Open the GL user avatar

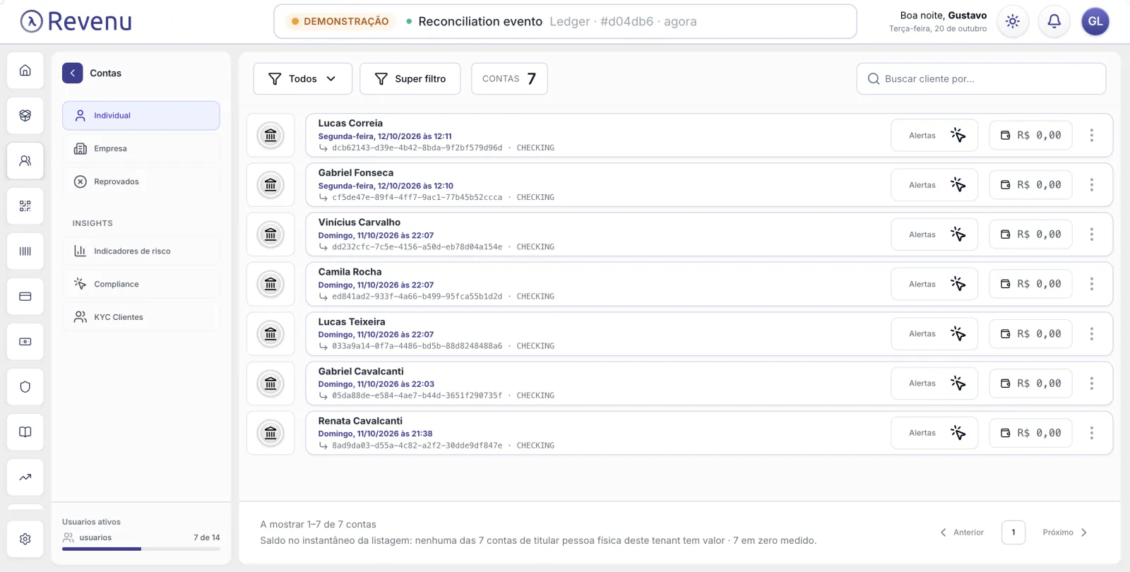click(1095, 22)
